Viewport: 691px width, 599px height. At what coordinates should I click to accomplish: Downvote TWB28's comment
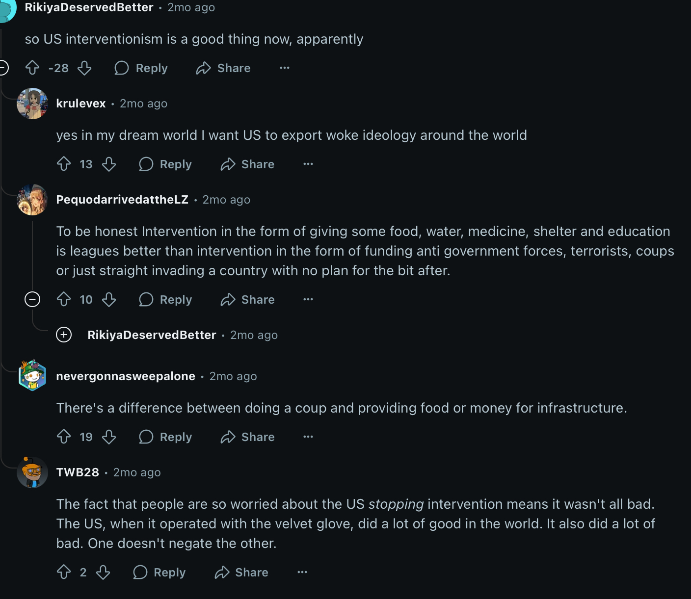point(103,572)
